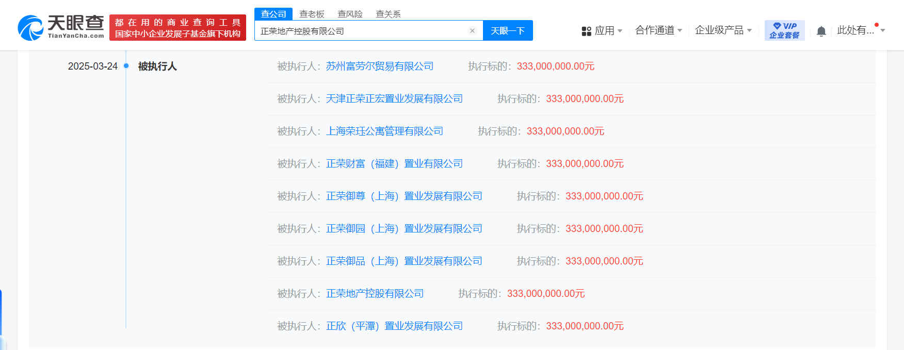Open the 此处有... user menu

pyautogui.click(x=861, y=30)
